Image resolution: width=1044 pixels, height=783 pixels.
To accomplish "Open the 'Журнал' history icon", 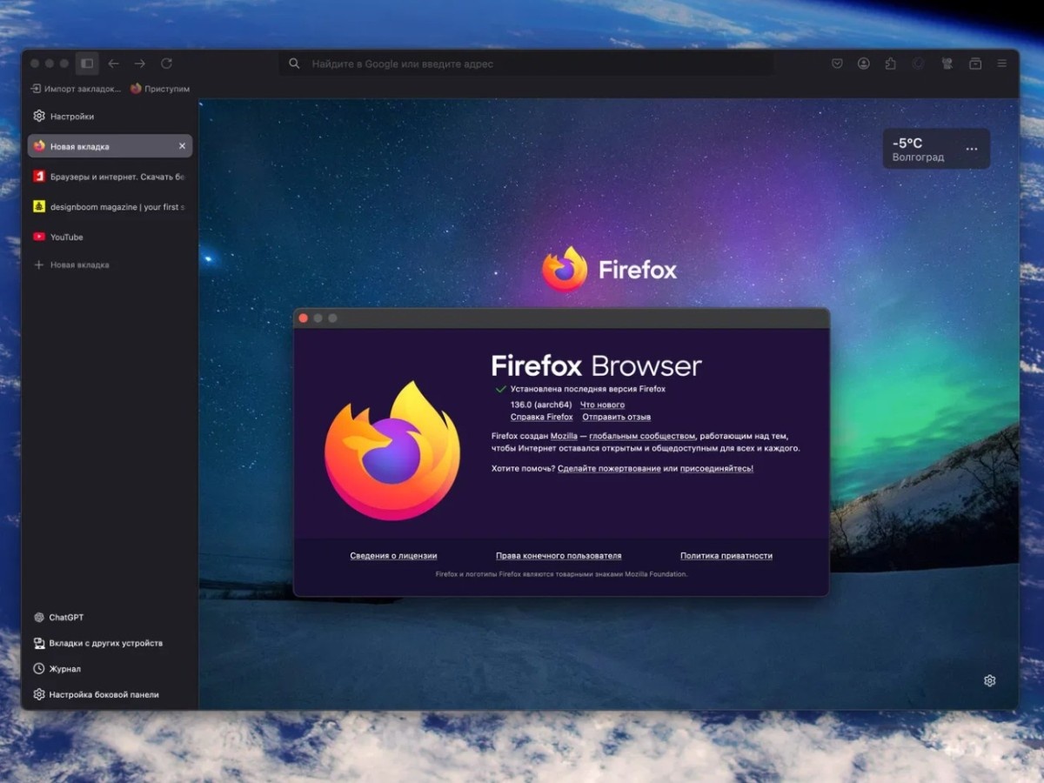I will 63,668.
